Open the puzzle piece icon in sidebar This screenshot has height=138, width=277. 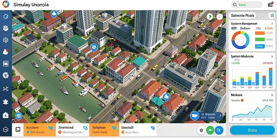coord(6,102)
